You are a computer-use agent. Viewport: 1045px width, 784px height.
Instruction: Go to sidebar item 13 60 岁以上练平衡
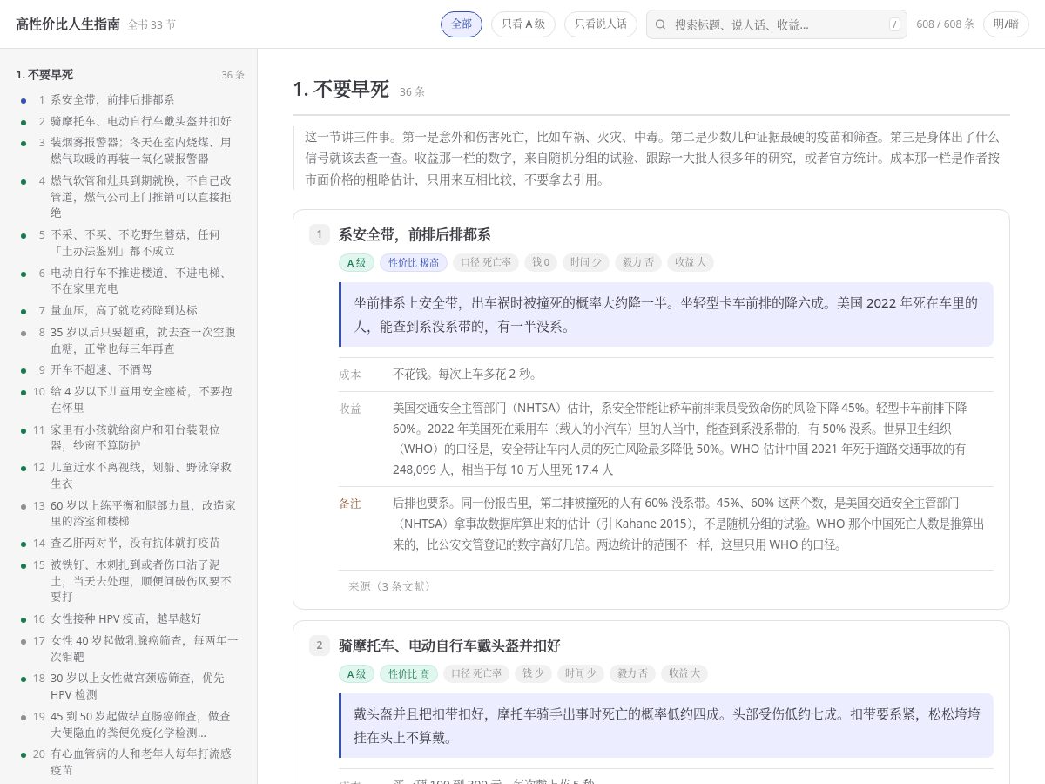pyautogui.click(x=128, y=513)
